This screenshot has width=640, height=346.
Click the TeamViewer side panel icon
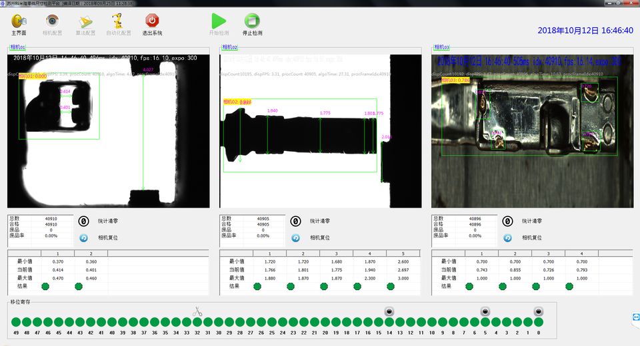[x=635, y=318]
